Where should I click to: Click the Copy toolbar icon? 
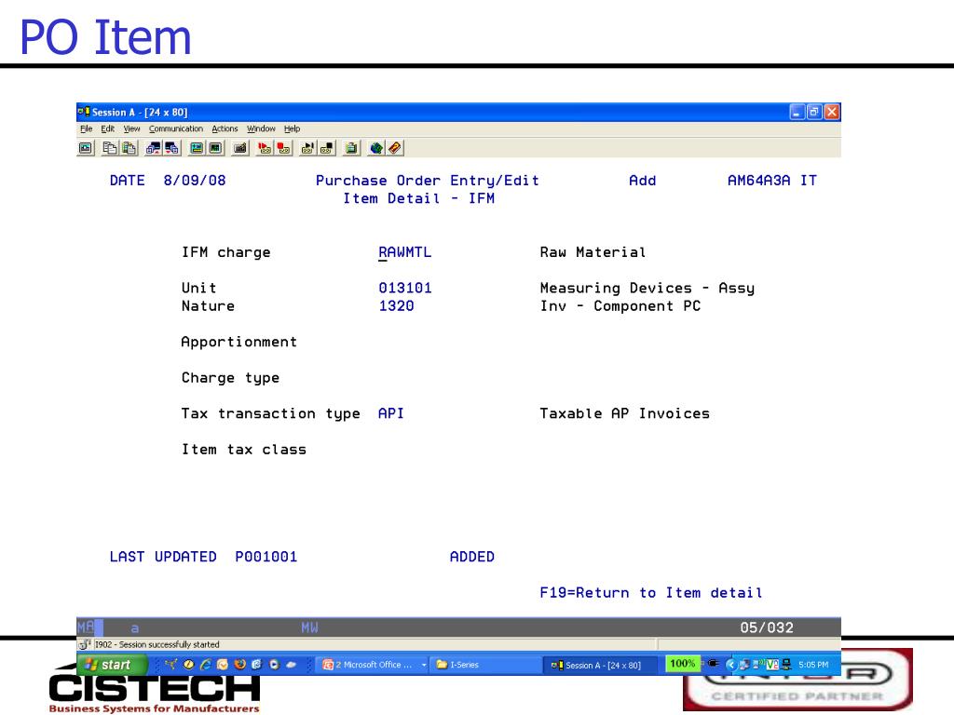[x=110, y=148]
